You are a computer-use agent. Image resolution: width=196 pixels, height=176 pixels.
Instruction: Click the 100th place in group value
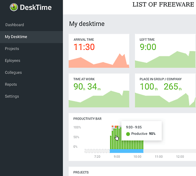point(149,87)
